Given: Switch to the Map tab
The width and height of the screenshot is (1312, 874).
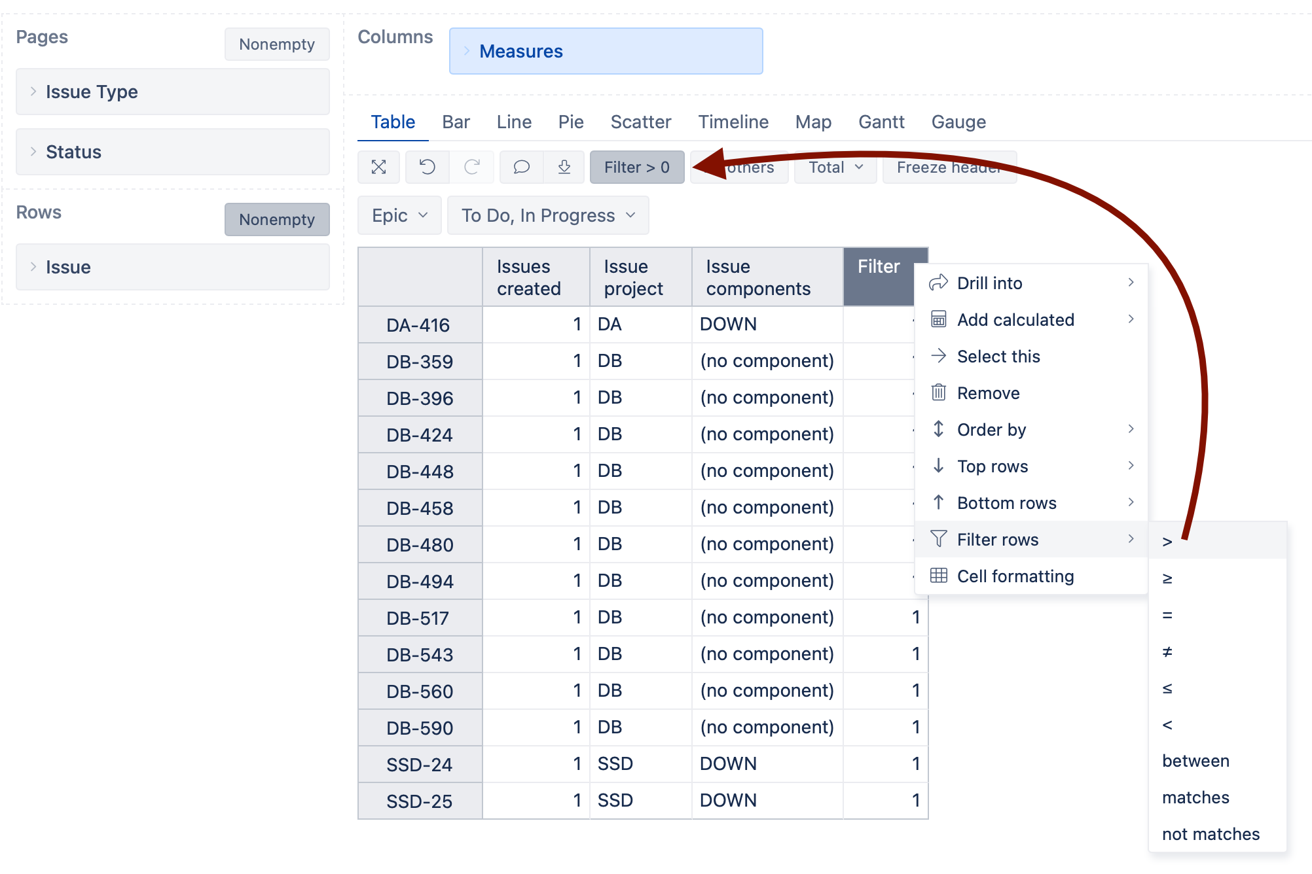Looking at the screenshot, I should (x=813, y=122).
